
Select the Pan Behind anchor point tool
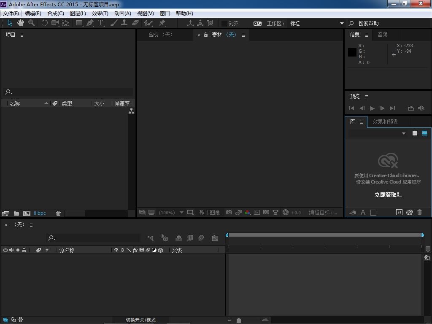click(x=66, y=23)
